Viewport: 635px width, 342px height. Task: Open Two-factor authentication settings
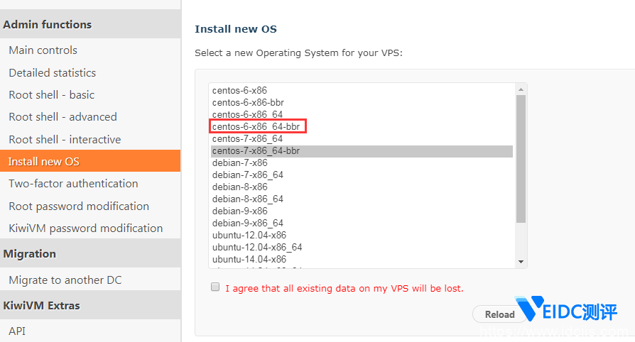pyautogui.click(x=73, y=184)
